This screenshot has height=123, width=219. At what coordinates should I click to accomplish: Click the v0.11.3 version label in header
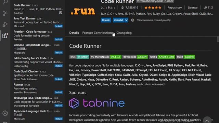point(208,8)
